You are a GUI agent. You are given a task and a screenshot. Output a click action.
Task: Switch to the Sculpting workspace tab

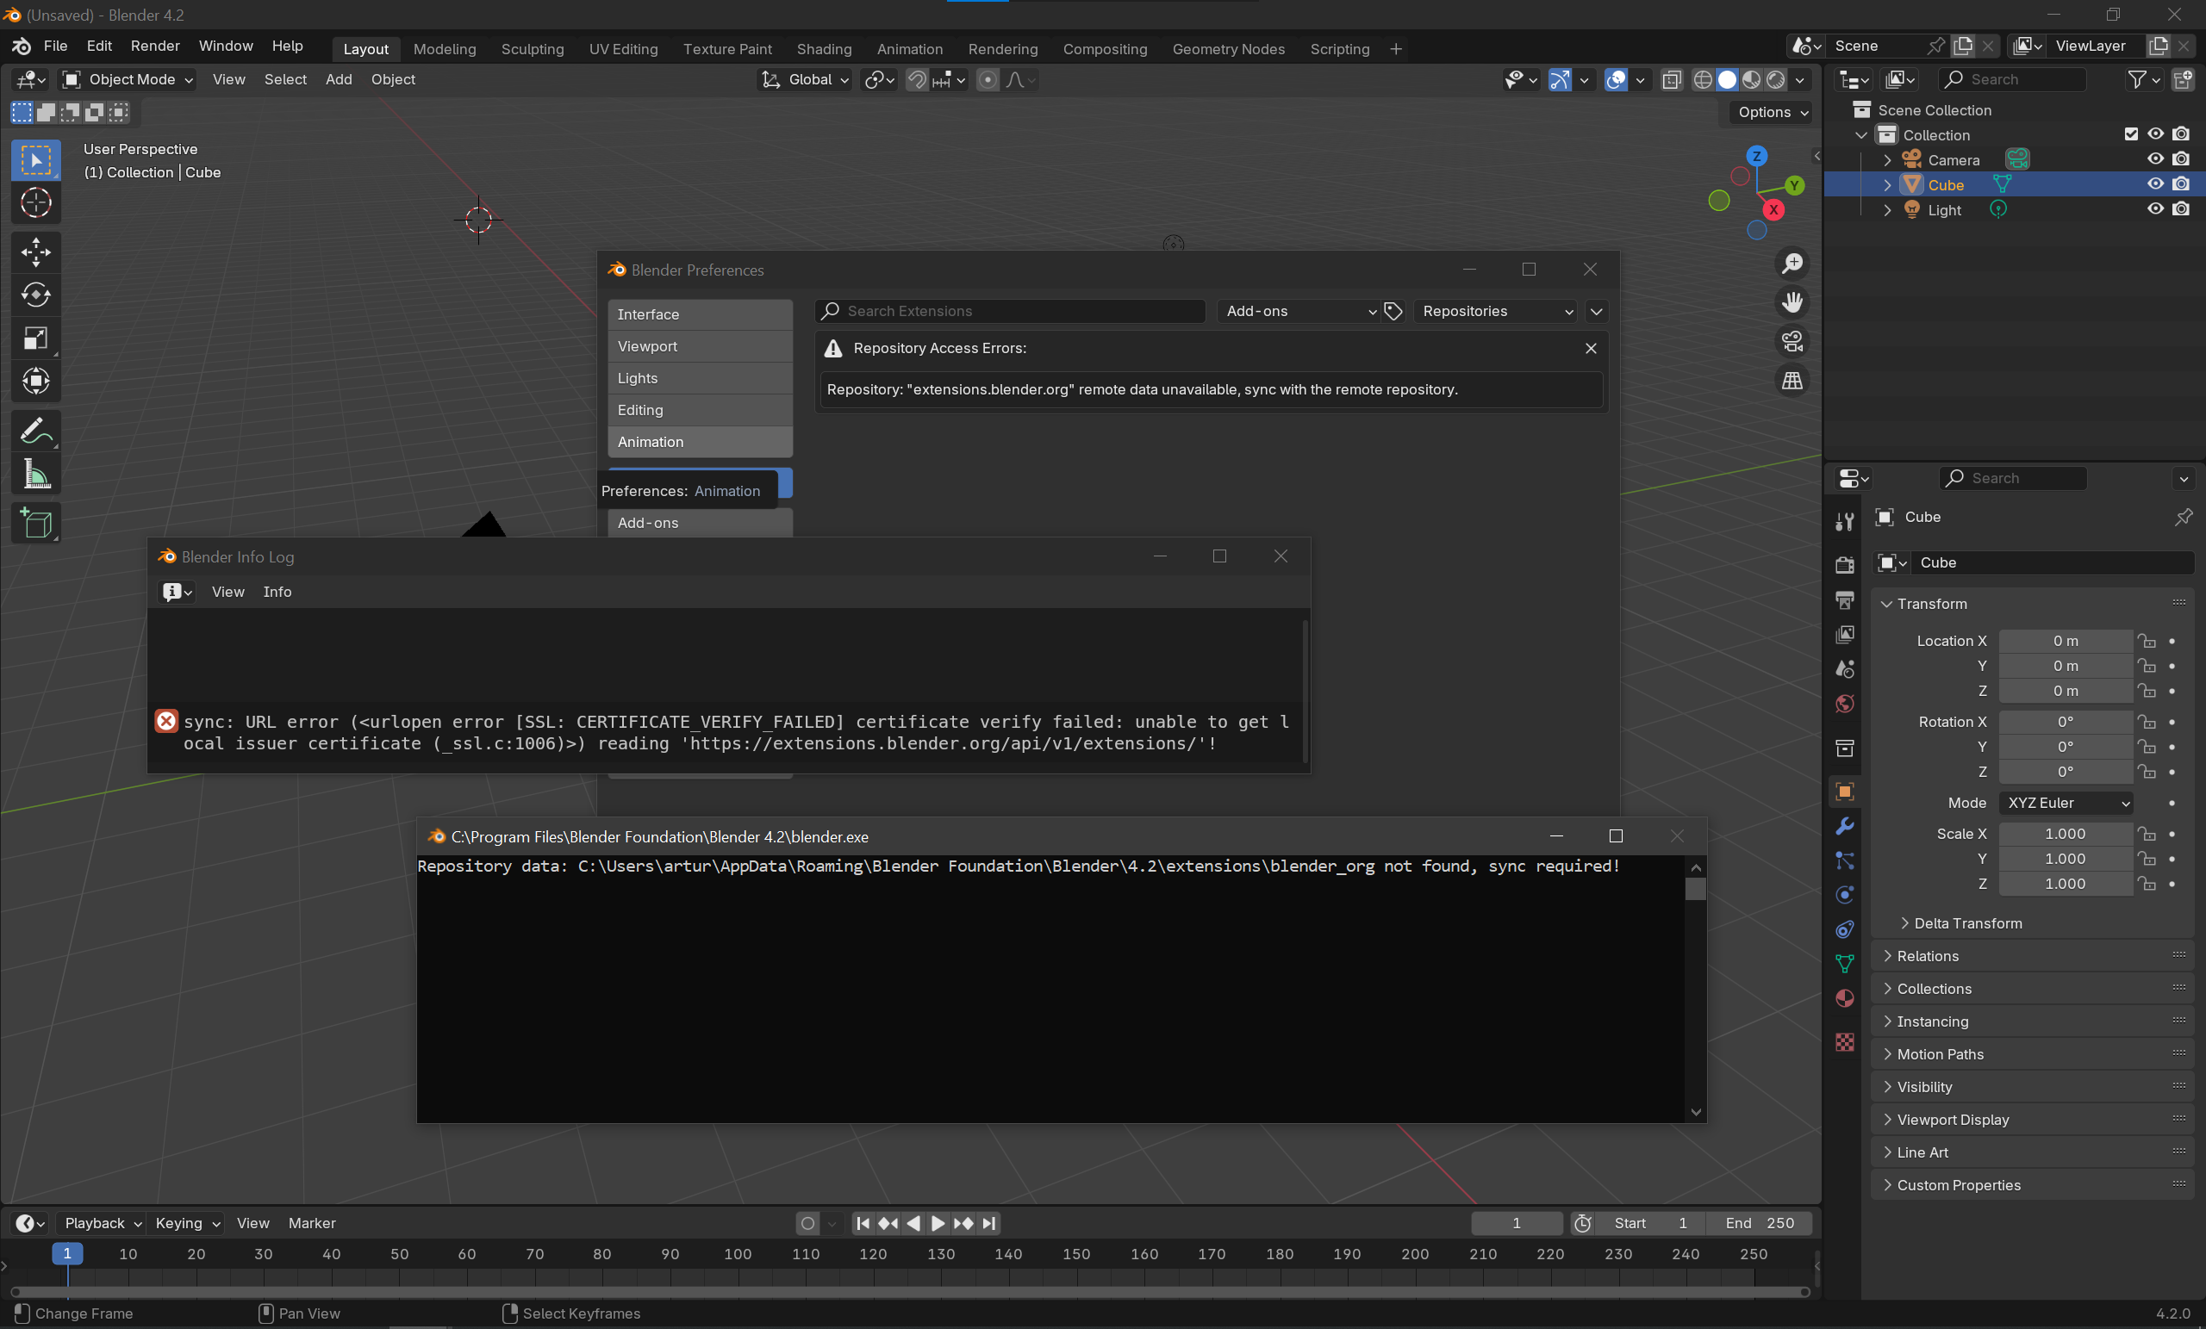point(532,49)
